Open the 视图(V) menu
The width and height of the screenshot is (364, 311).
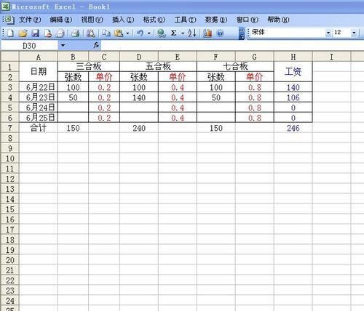coord(92,20)
